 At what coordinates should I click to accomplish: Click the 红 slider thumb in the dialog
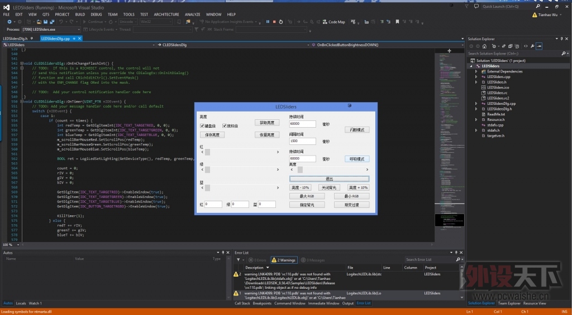(207, 152)
